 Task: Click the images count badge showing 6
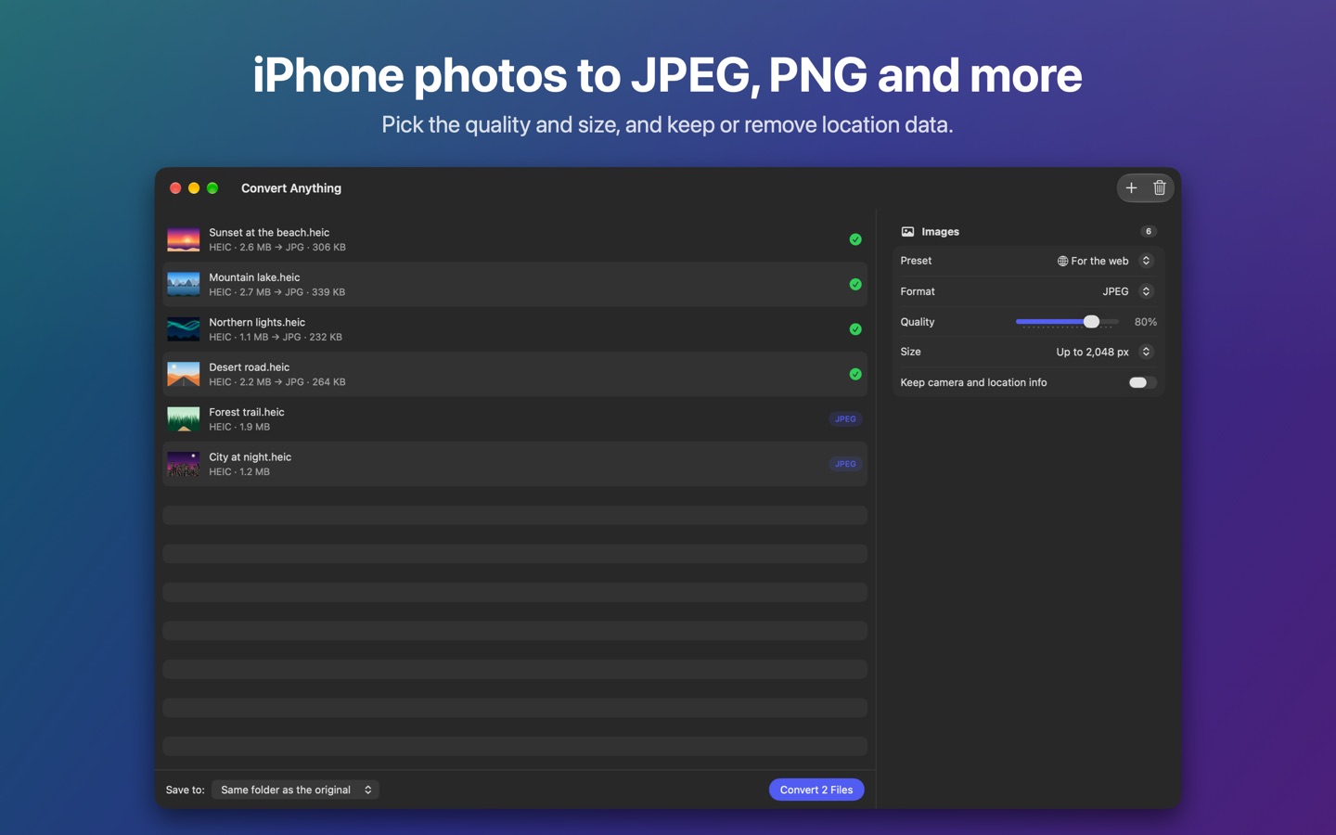[1149, 232]
